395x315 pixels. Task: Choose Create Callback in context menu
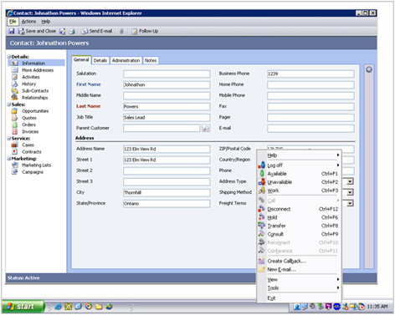(299, 261)
